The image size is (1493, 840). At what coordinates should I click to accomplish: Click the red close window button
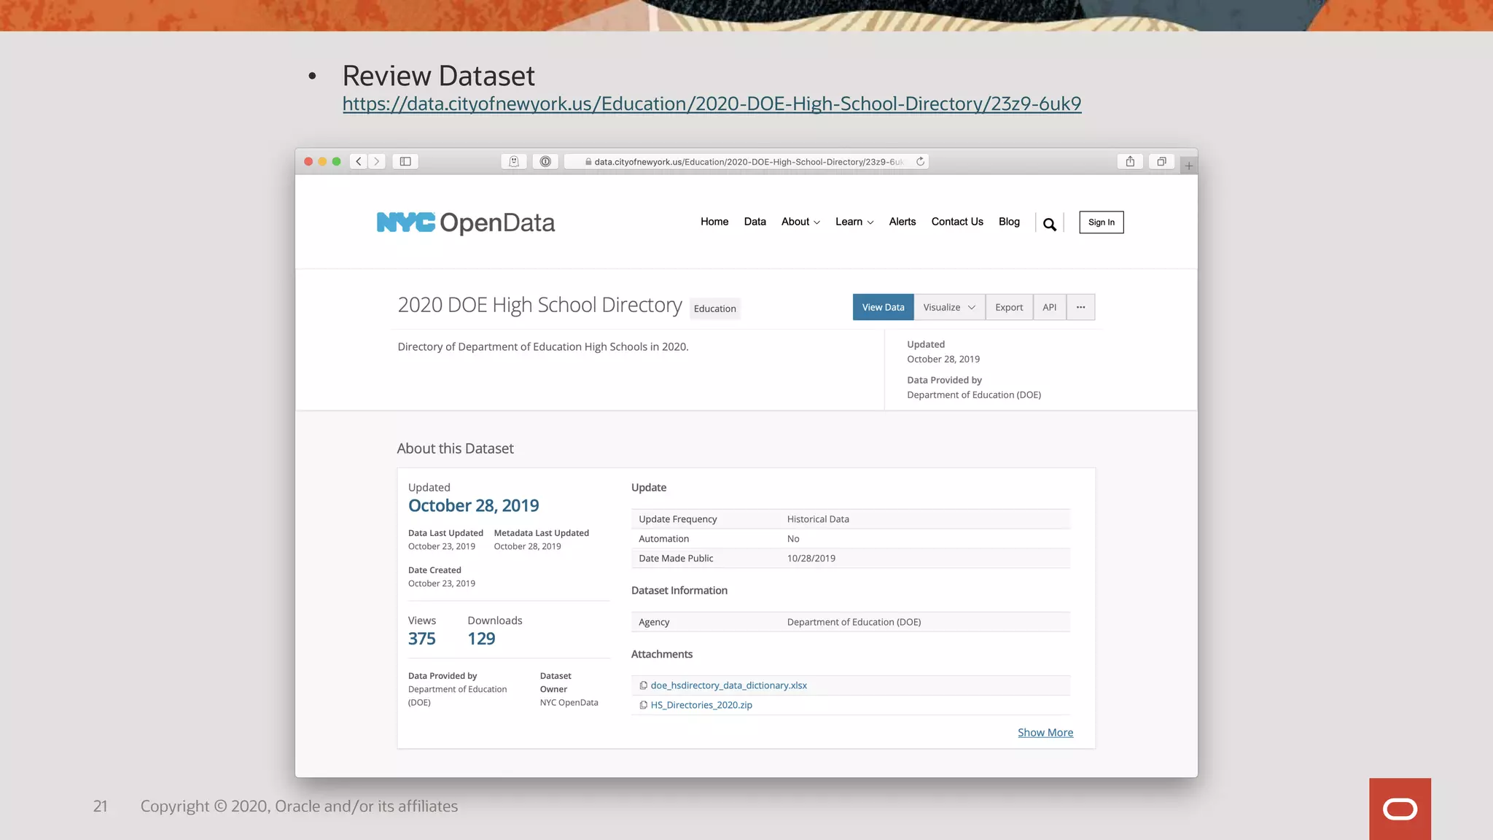pyautogui.click(x=308, y=161)
